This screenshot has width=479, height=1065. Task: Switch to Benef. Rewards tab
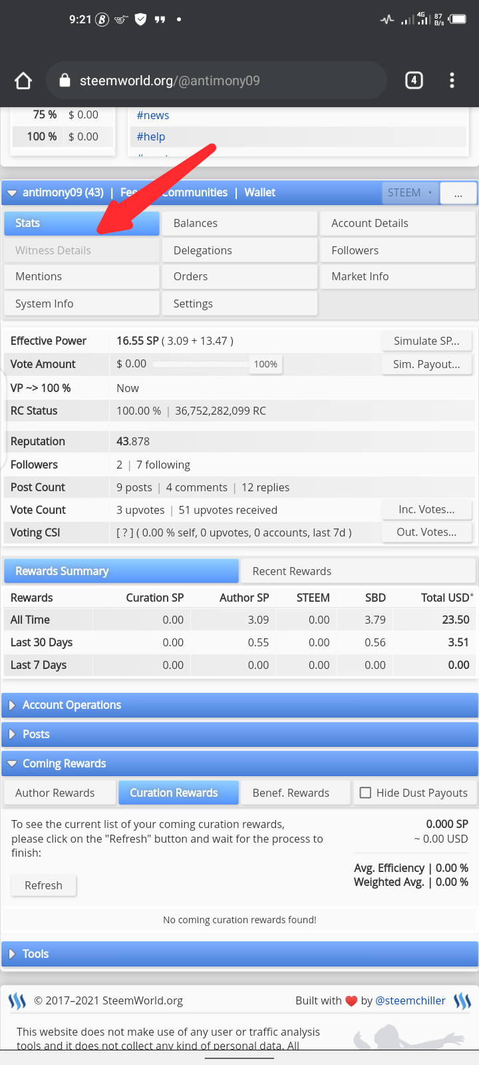(x=296, y=793)
